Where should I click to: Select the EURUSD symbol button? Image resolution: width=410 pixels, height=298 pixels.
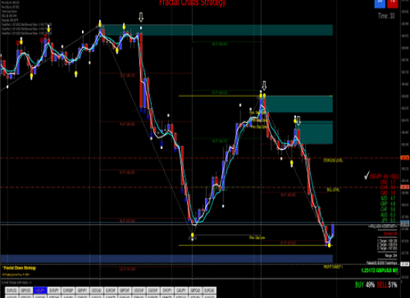[12, 291]
